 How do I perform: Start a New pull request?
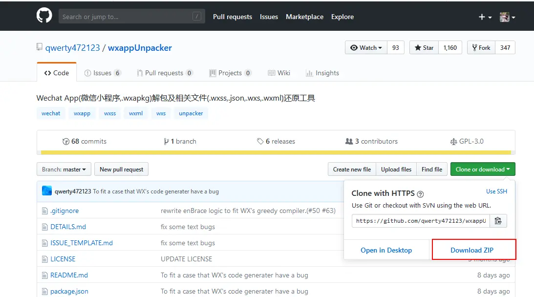(121, 170)
